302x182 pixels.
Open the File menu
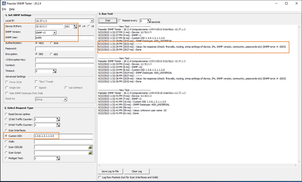(4, 9)
